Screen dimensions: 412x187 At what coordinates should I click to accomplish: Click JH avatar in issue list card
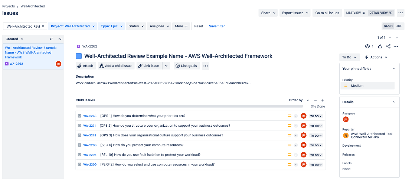(59, 64)
